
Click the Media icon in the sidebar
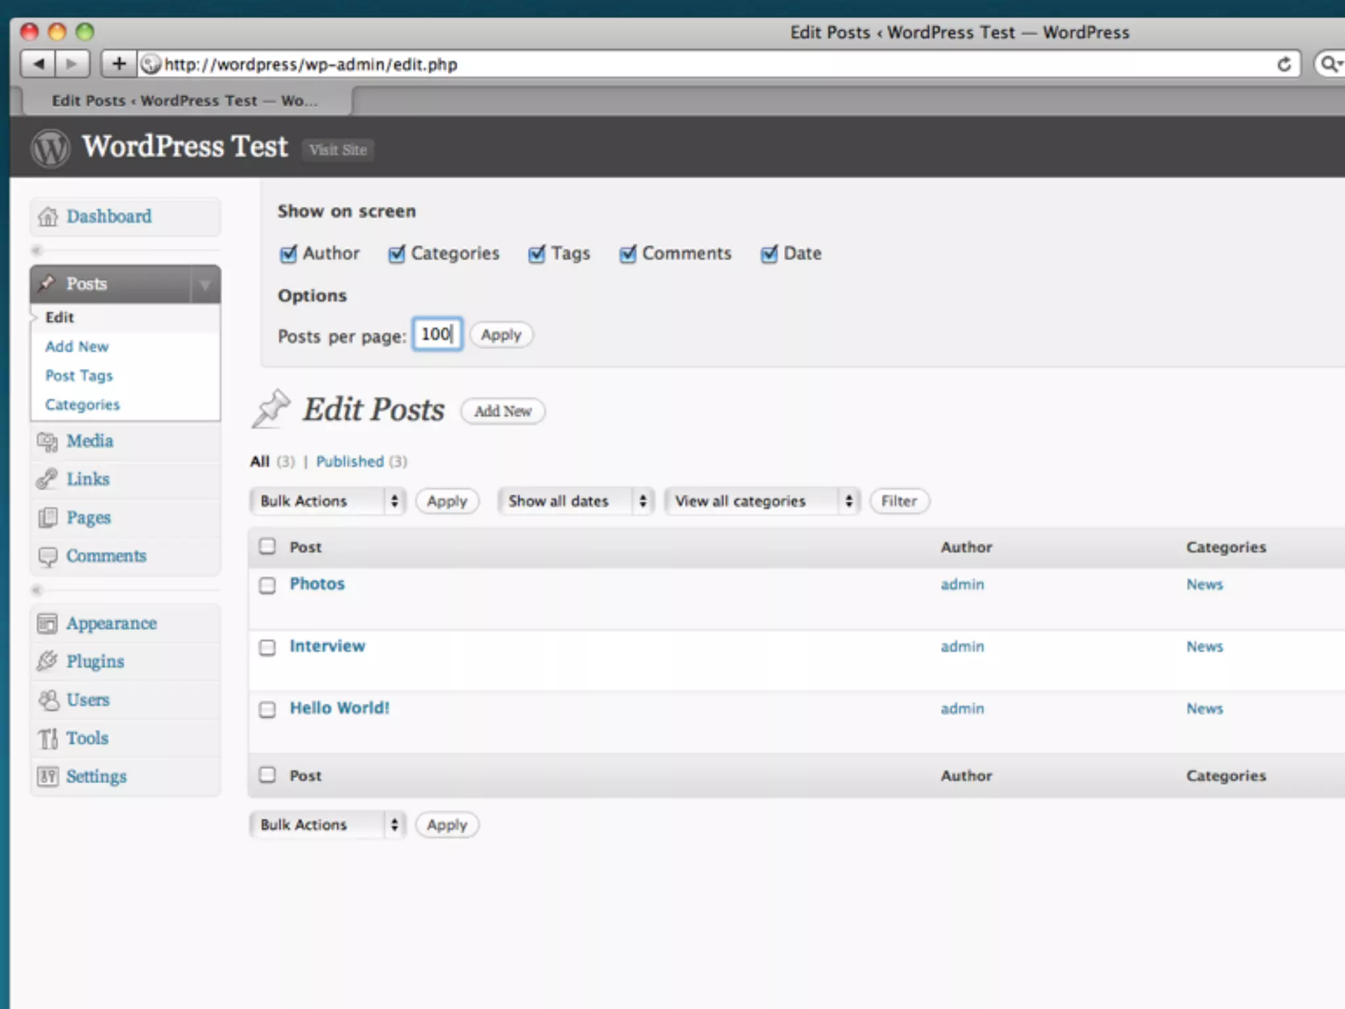(x=47, y=441)
